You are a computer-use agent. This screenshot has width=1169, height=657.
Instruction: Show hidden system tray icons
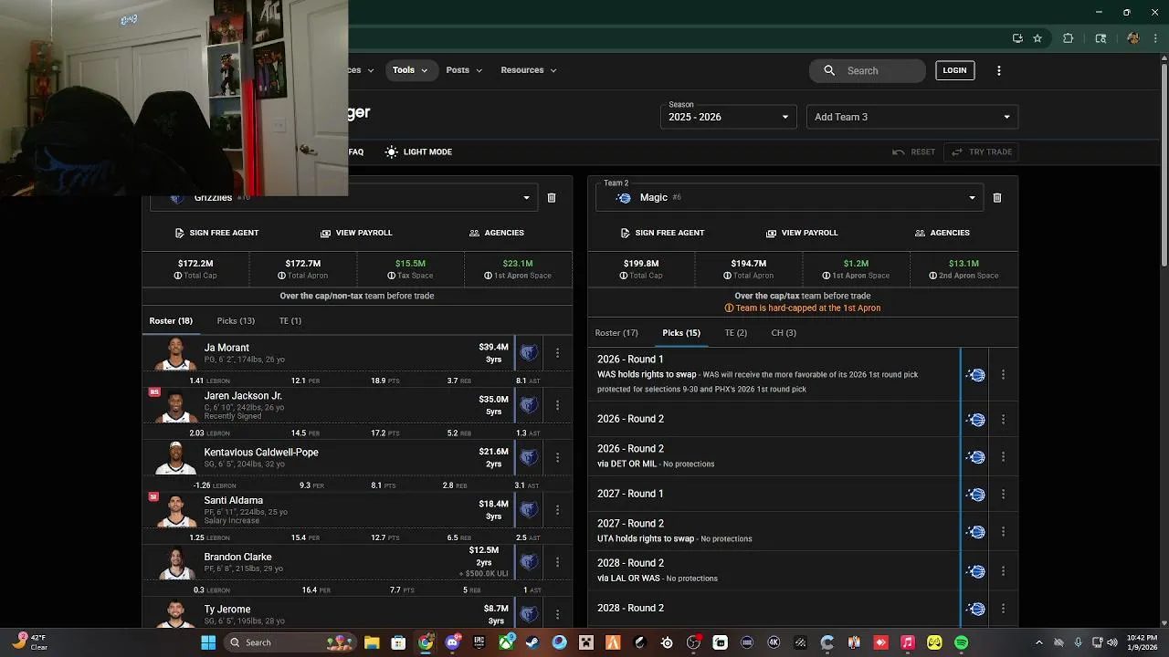click(x=1038, y=642)
